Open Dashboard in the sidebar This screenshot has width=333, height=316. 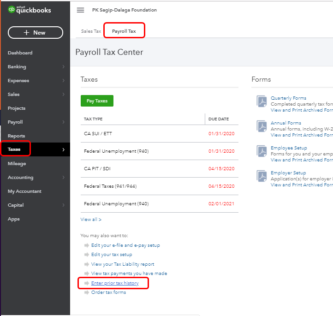pos(20,53)
